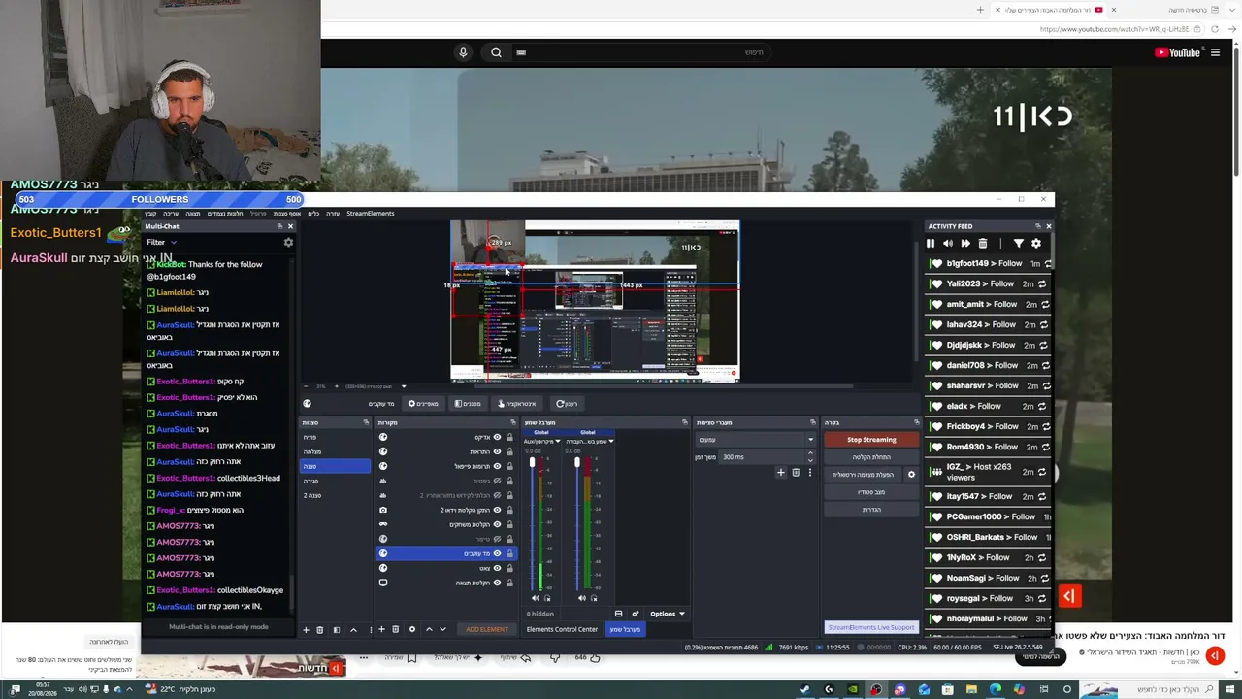Click the source toolbar button with gear icon
The image size is (1242, 699).
pos(423,404)
